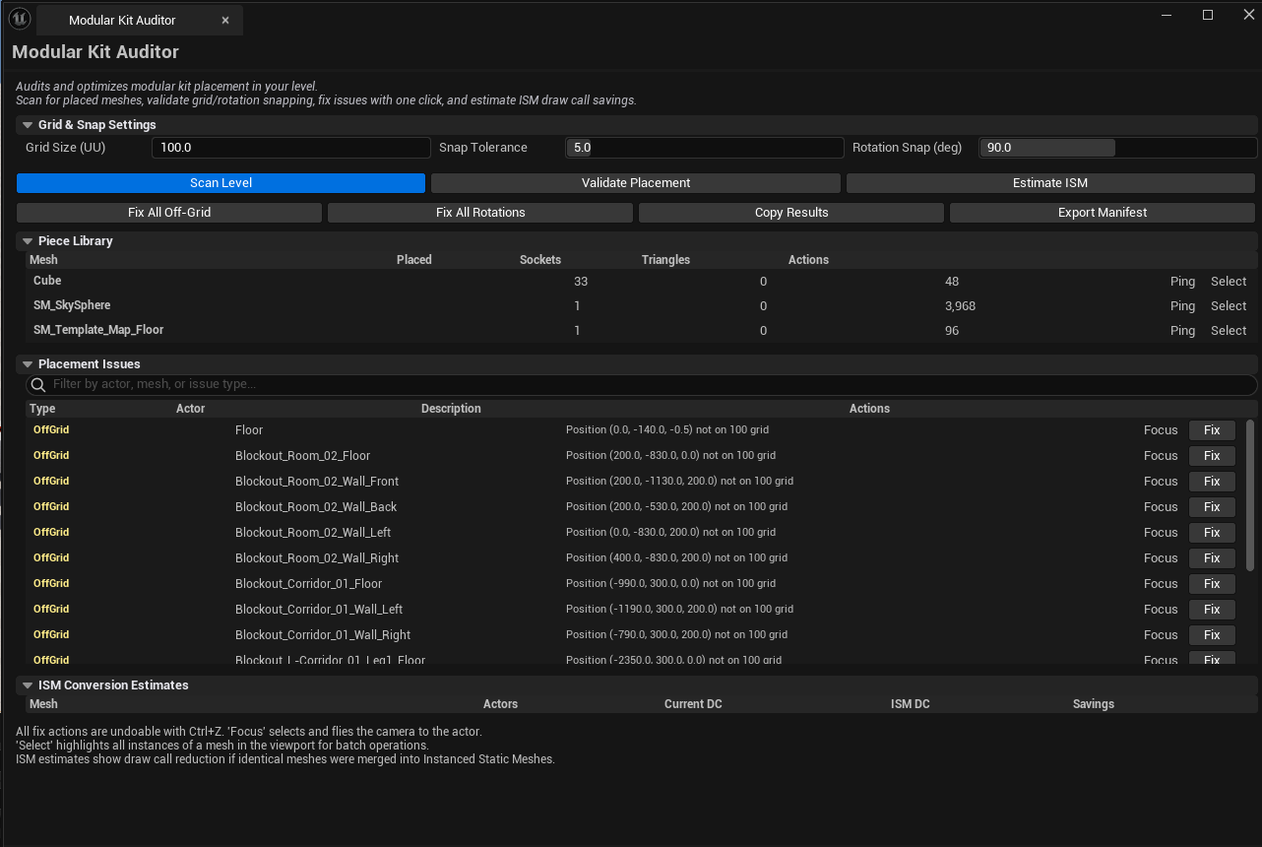The height and width of the screenshot is (847, 1262).
Task: Fix Blockout_Room_02_Wall_Back issue
Action: [1212, 507]
